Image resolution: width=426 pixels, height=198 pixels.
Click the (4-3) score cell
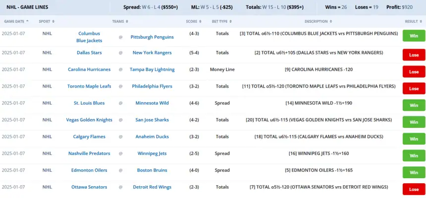pos(194,34)
